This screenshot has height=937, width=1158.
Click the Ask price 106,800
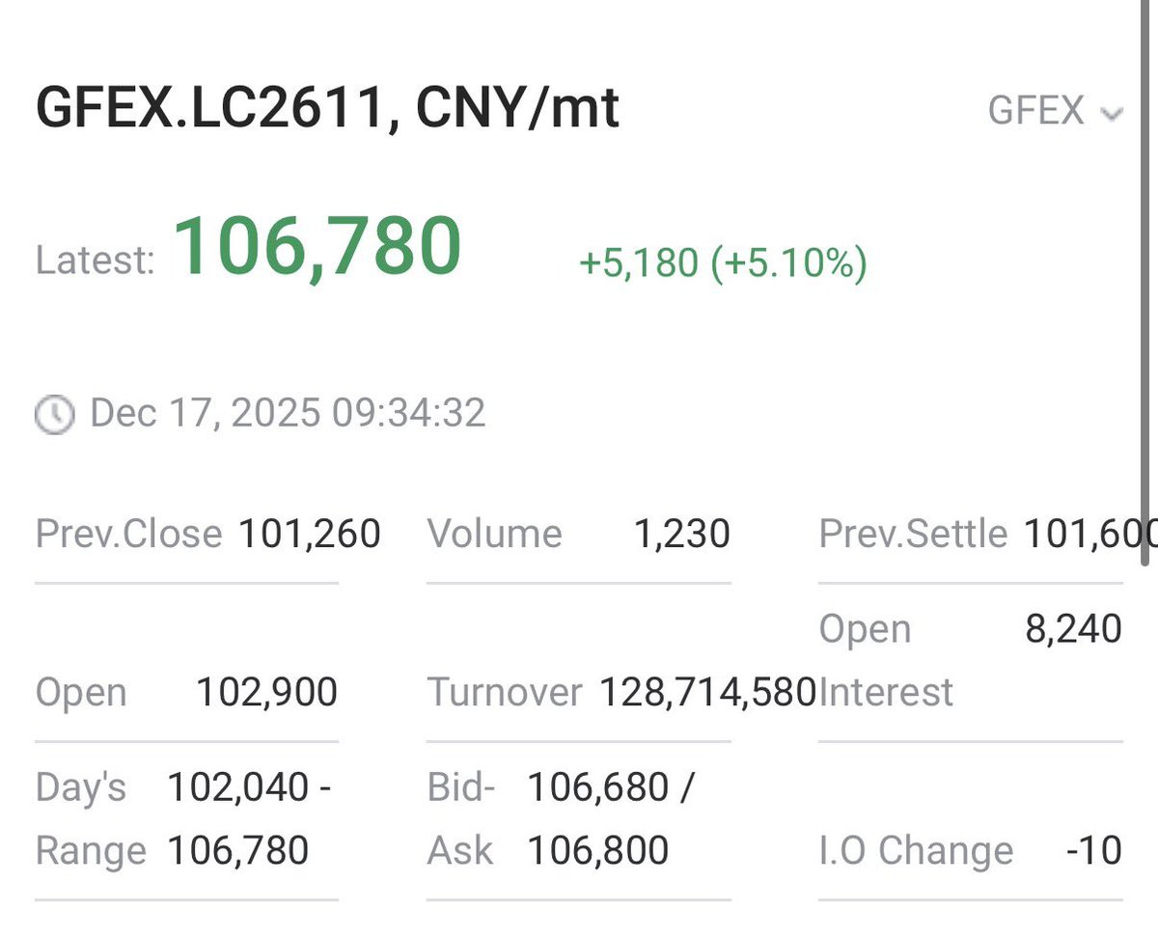598,851
